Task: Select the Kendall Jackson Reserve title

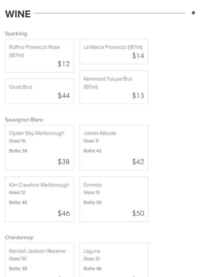Action: pos(37,251)
